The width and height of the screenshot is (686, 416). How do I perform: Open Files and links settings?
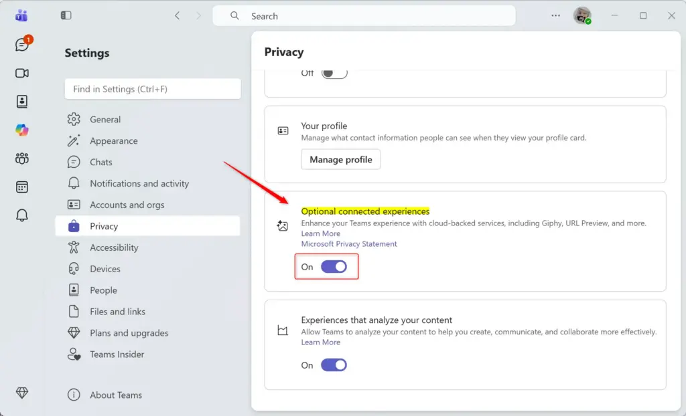[x=148, y=312]
